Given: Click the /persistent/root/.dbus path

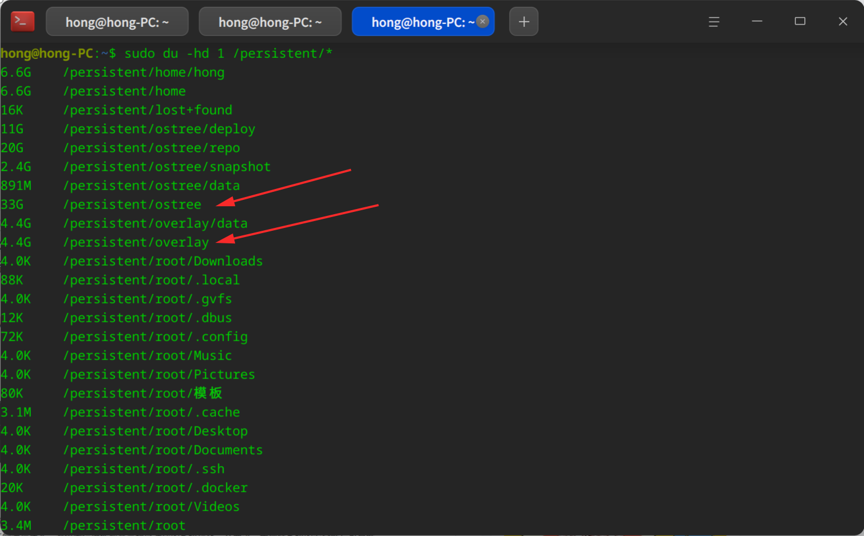Looking at the screenshot, I should click(x=147, y=318).
